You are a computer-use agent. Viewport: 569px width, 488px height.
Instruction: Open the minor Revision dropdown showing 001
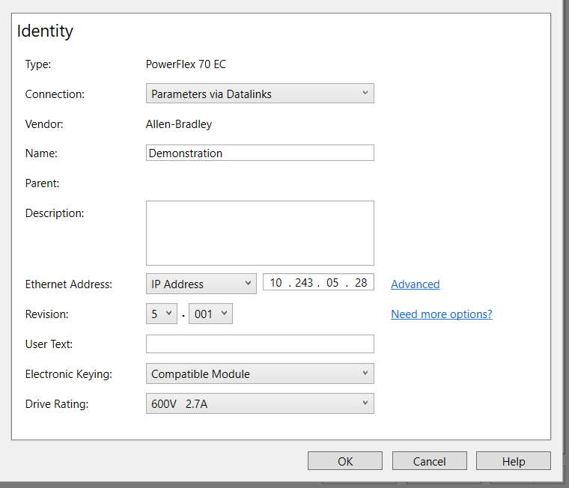pos(210,314)
